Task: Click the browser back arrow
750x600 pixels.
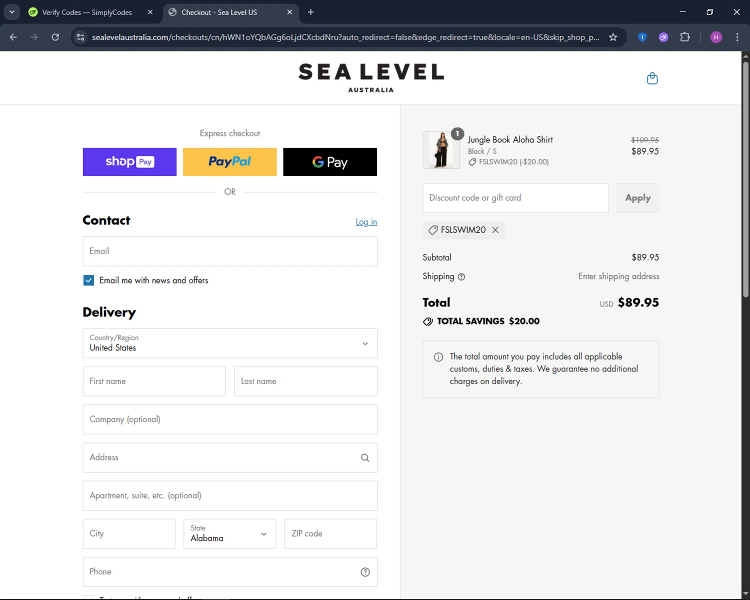Action: tap(13, 37)
